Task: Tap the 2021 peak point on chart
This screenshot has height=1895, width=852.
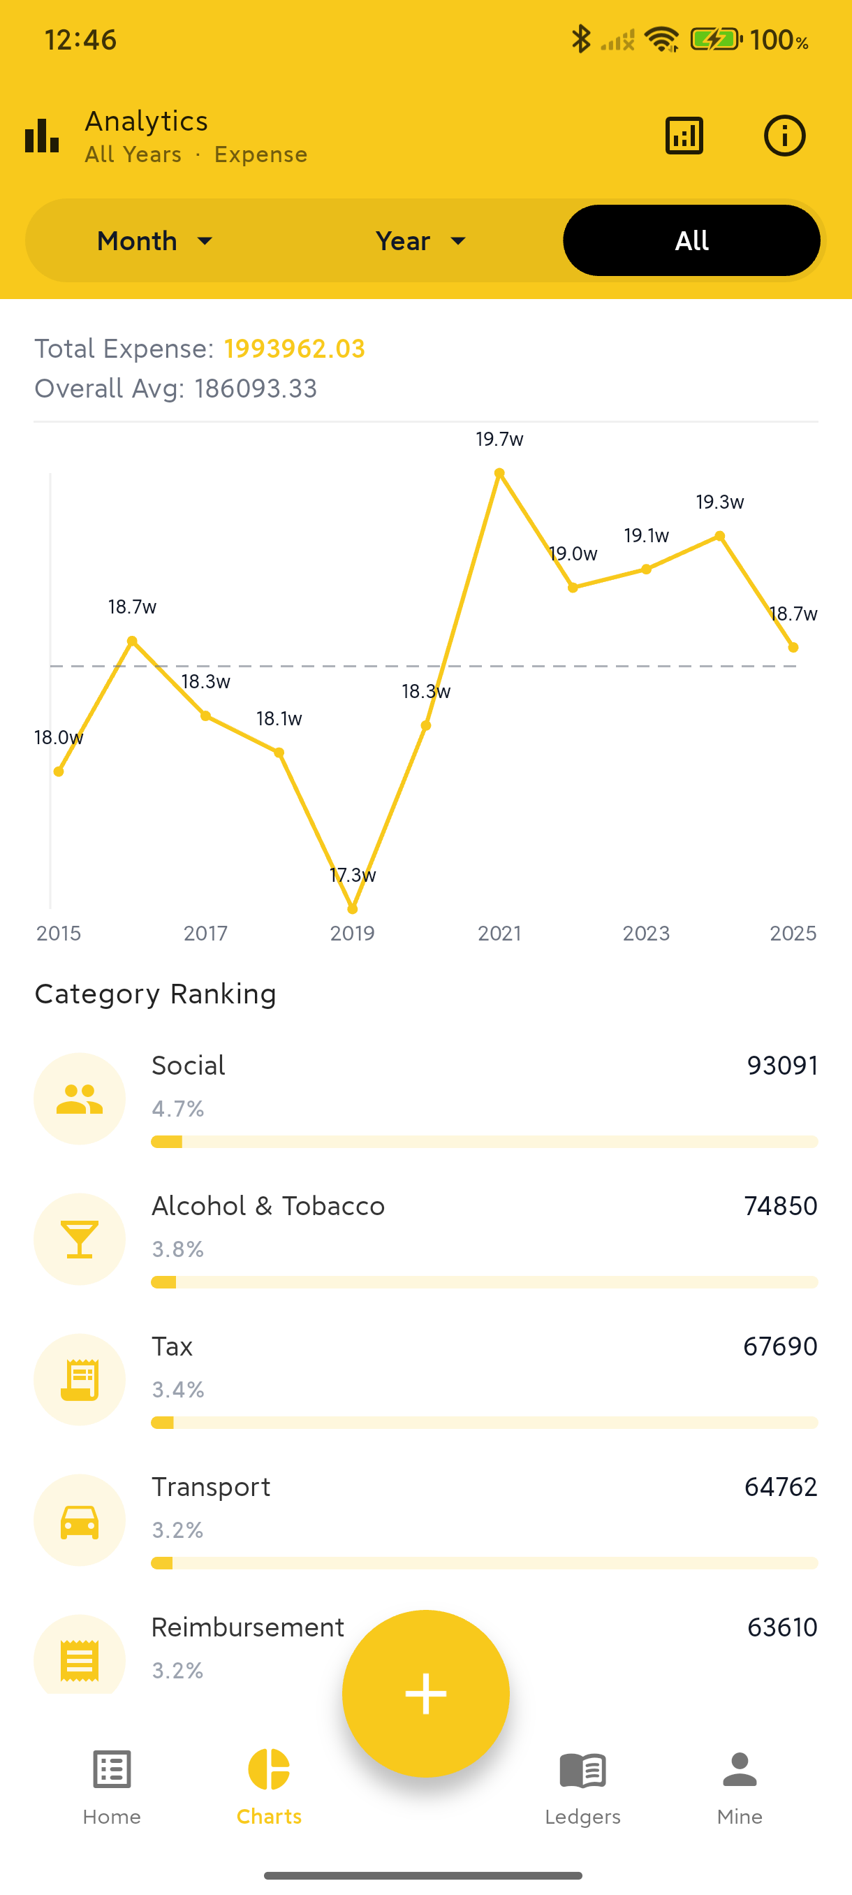Action: click(499, 473)
